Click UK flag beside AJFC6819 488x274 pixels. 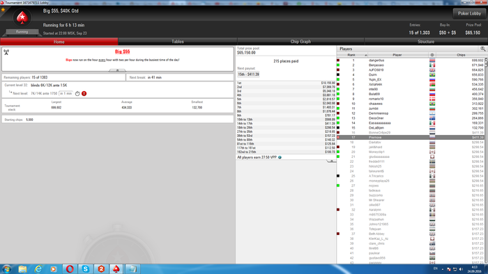432,70
